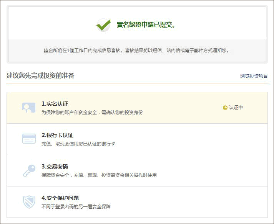This screenshot has width=274, height=224.
Task: Click the 陸金所將在1個工作日內 review notice text
Action: pyautogui.click(x=136, y=51)
